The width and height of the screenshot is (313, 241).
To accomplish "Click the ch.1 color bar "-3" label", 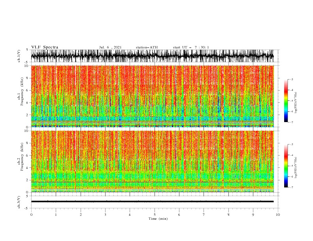I will [x=292, y=79].
